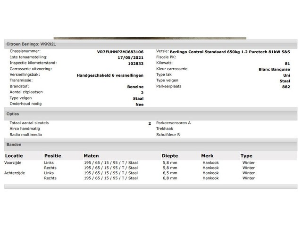Click the Achterzijde Links 6,5 mm depth

point(170,173)
